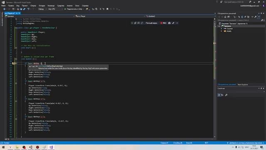Open the Отладка menu

(x=42, y=5)
